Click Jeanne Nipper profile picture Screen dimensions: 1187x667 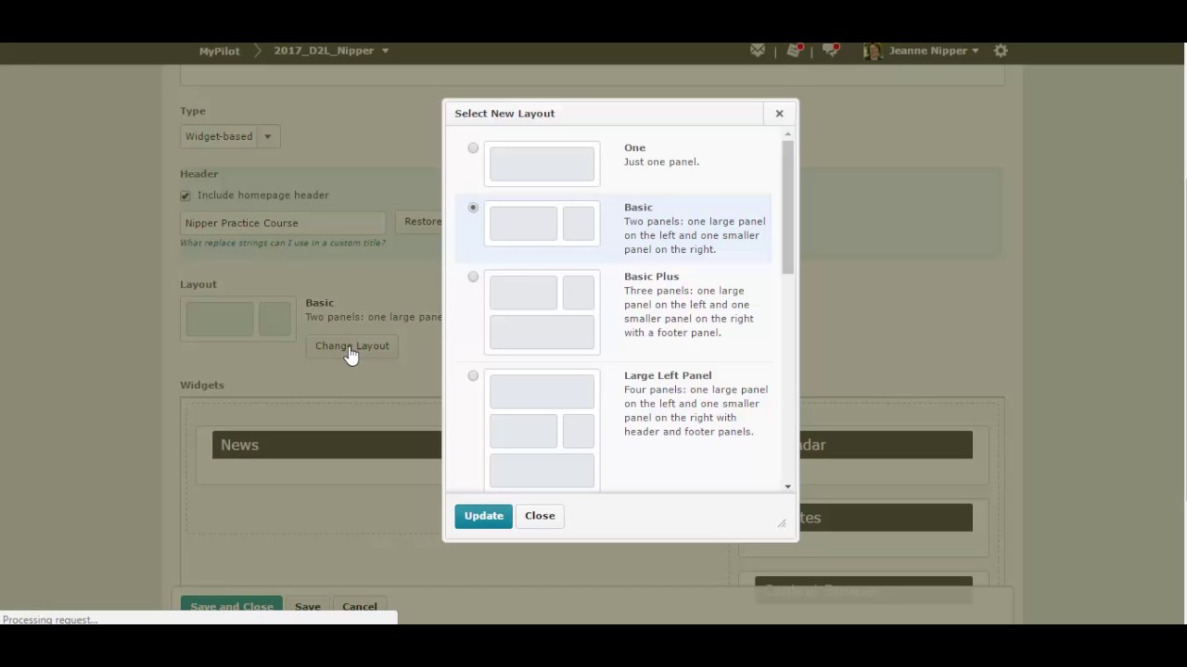[873, 51]
